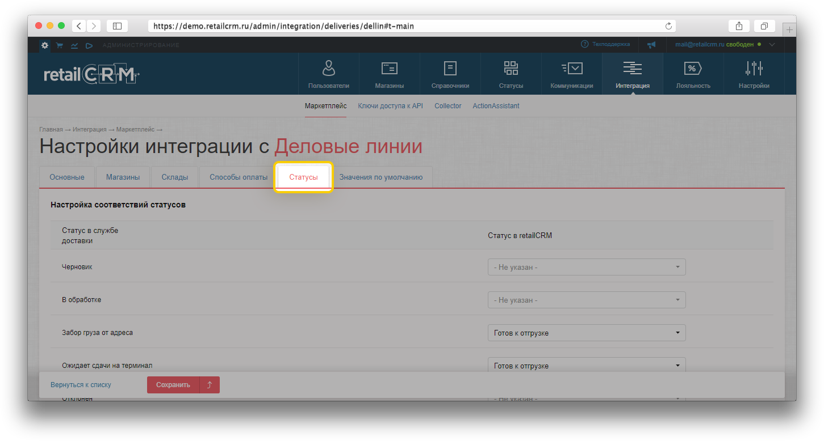824x441 pixels.
Task: Switch to Значения по умолчанию tab
Action: [x=381, y=177]
